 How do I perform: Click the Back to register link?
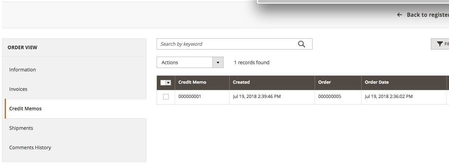click(427, 15)
